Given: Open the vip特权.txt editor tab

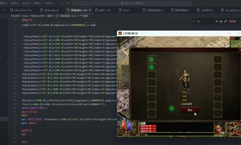Looking at the screenshot, I should [207, 10].
